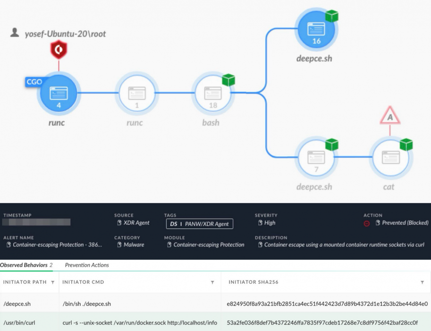This screenshot has width=431, height=331.
Task: Switch to the Prevention Actions tab
Action: pyautogui.click(x=87, y=265)
